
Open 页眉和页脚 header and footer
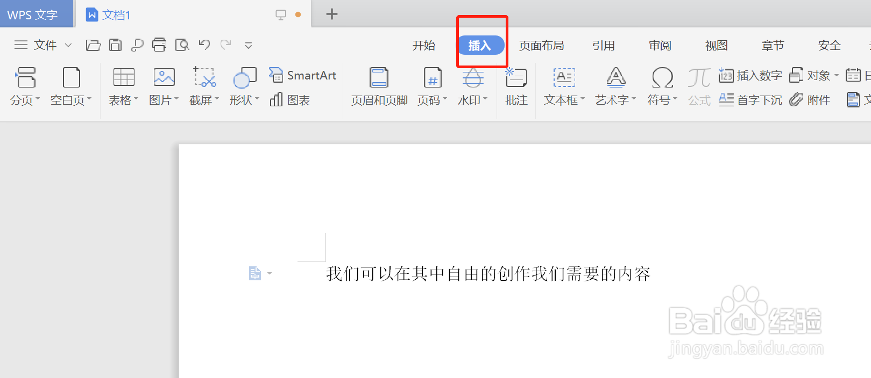pyautogui.click(x=379, y=86)
